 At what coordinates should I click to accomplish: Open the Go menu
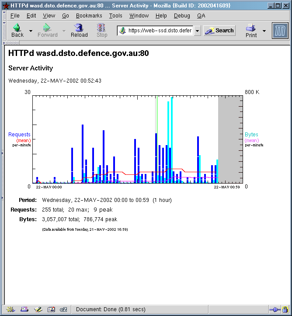(66, 16)
